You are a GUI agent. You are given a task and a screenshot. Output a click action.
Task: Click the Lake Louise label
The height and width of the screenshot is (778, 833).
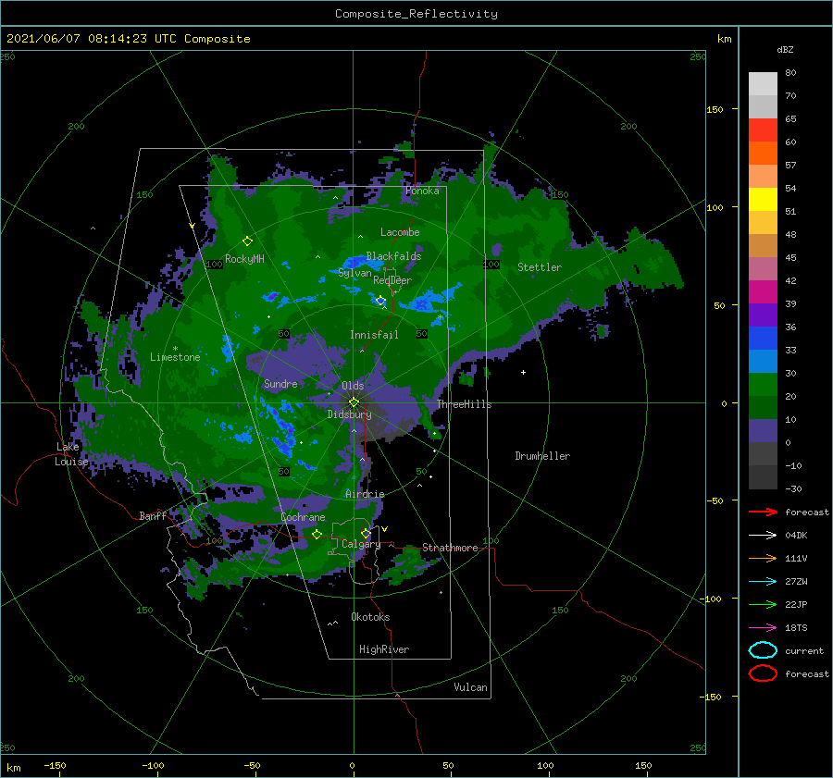tap(71, 454)
